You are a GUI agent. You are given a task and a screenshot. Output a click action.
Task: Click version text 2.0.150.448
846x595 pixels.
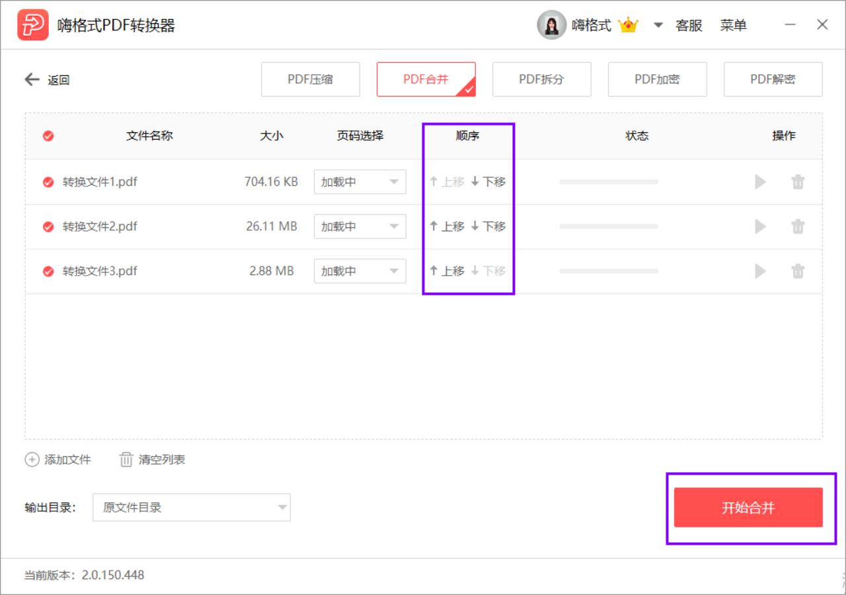[113, 575]
